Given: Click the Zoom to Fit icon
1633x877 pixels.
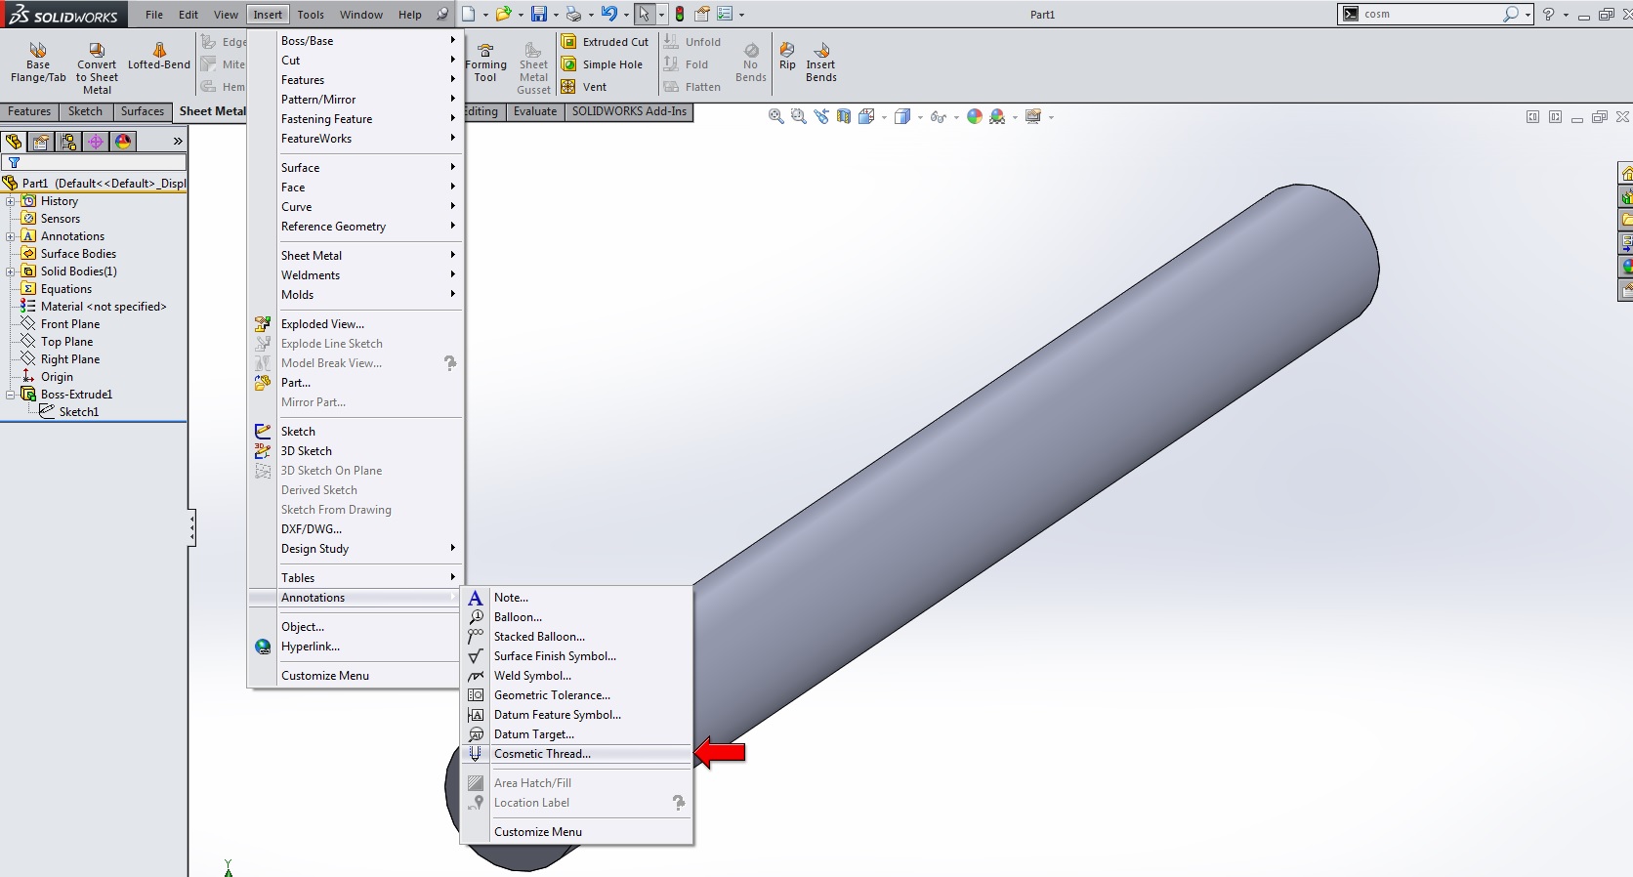Looking at the screenshot, I should 775,116.
